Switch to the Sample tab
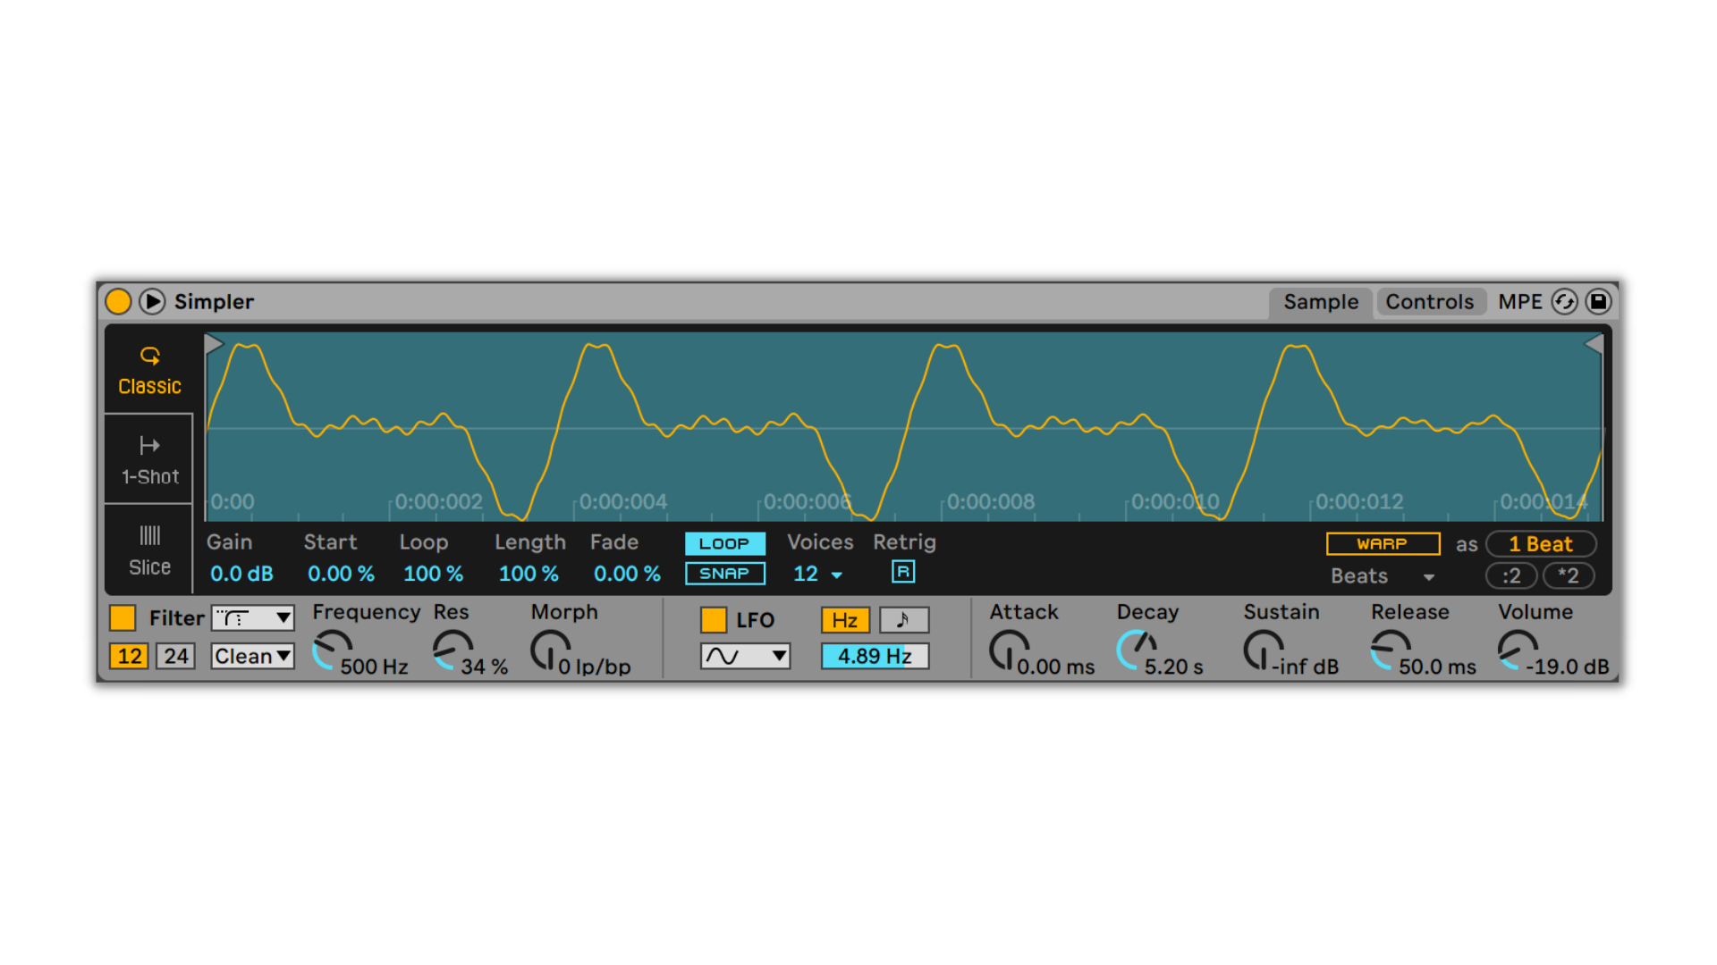The width and height of the screenshot is (1717, 965). click(1320, 302)
